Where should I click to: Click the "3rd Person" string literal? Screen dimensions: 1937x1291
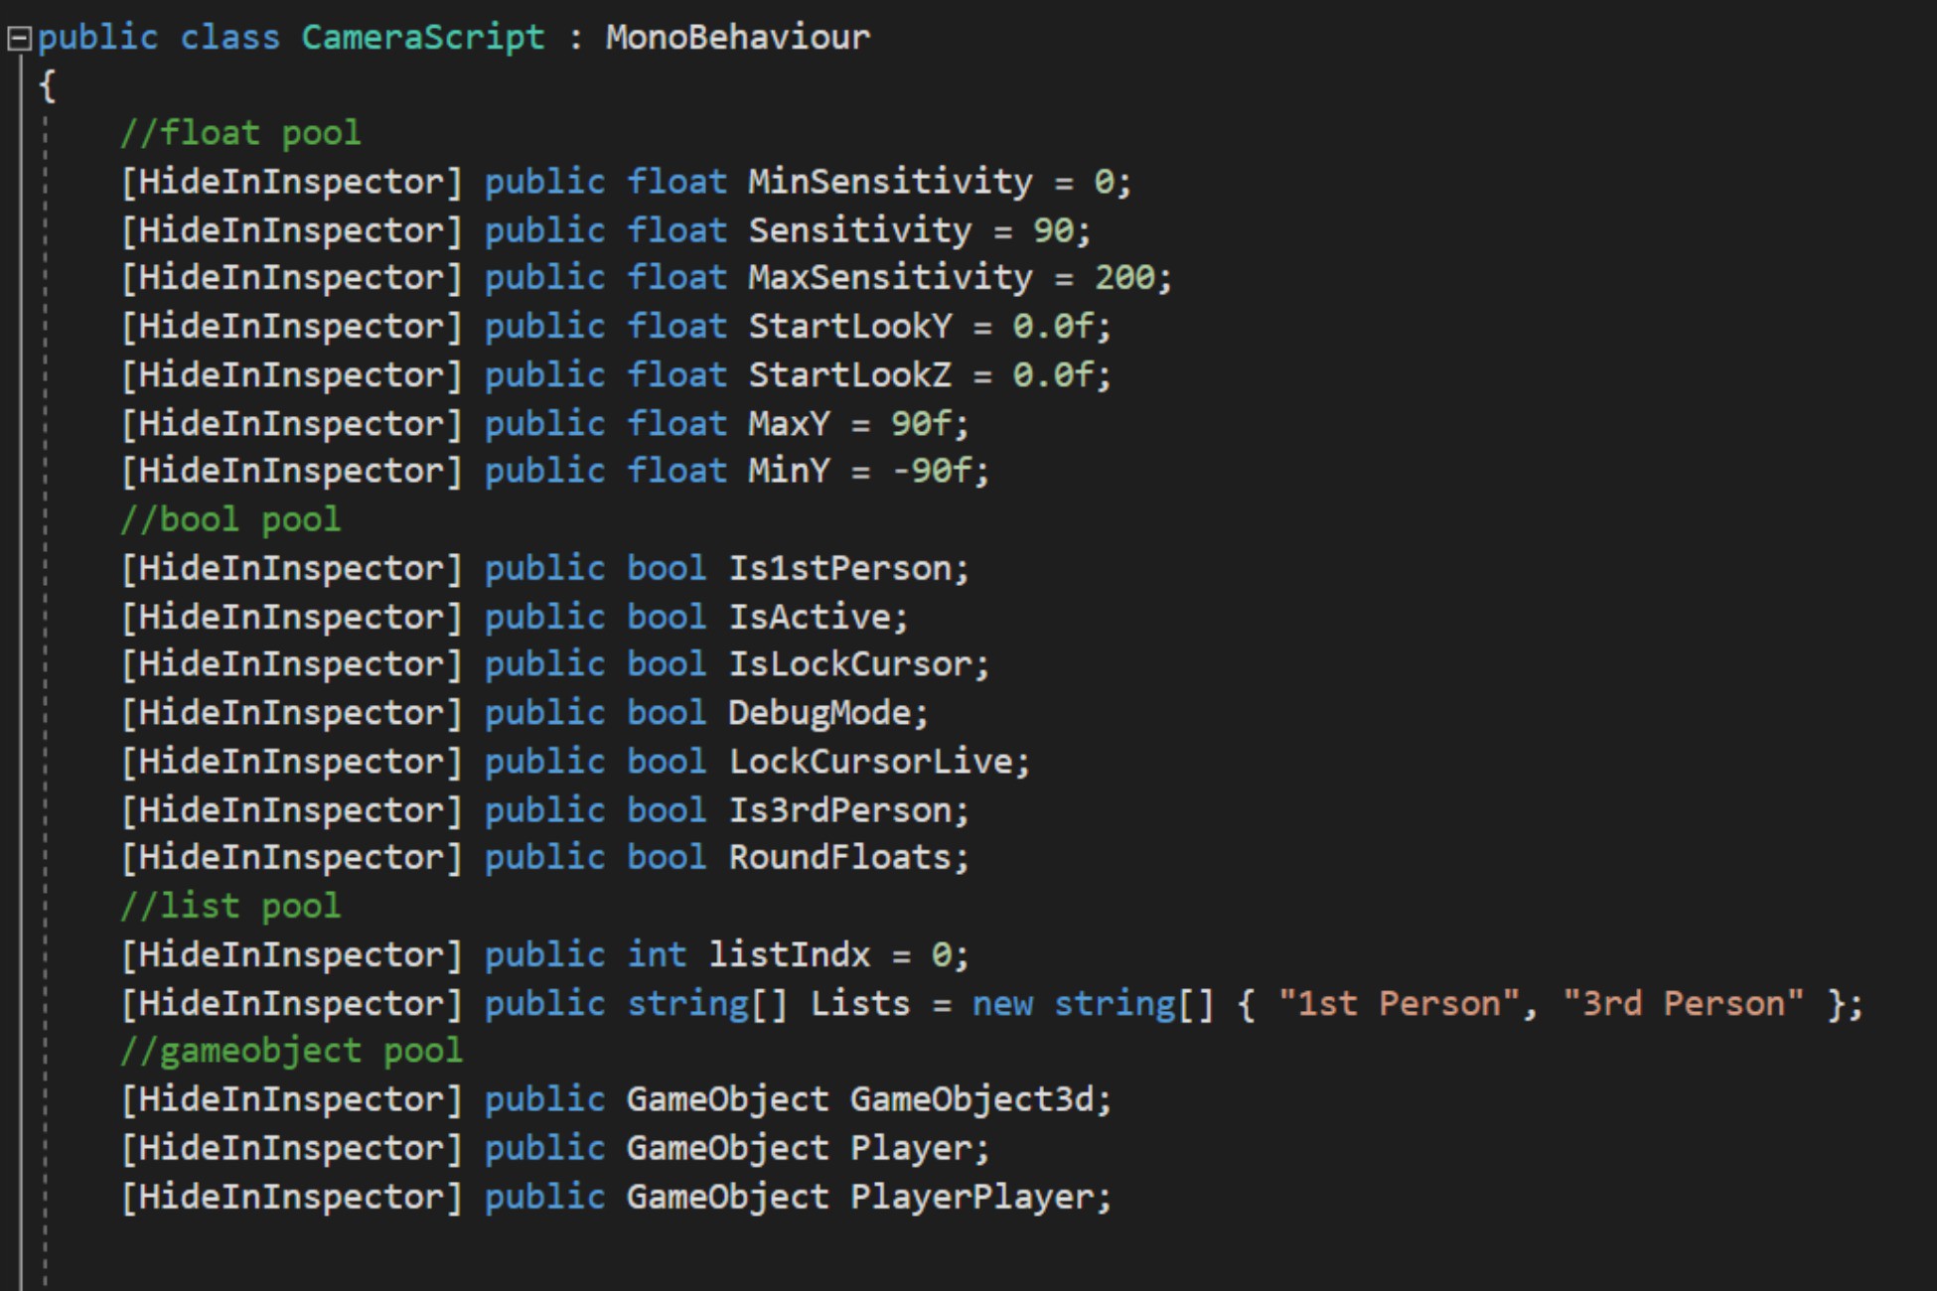click(1683, 1004)
